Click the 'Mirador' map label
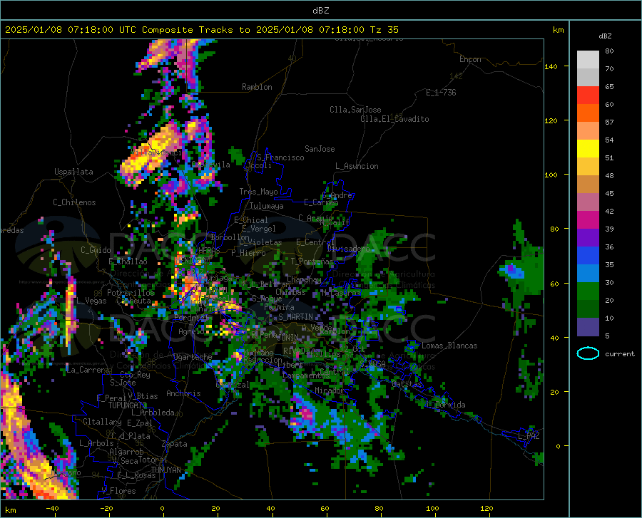The image size is (642, 518). point(330,391)
